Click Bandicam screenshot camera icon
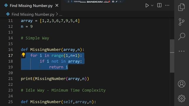The image size is (189, 106). click(x=113, y=2)
